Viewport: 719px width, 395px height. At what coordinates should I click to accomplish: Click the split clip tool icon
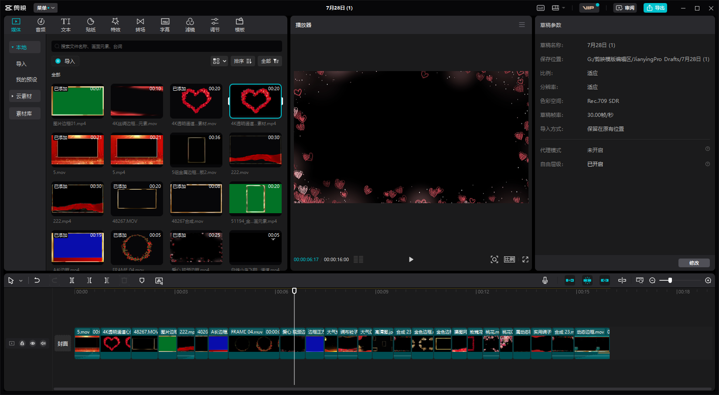[x=72, y=280]
